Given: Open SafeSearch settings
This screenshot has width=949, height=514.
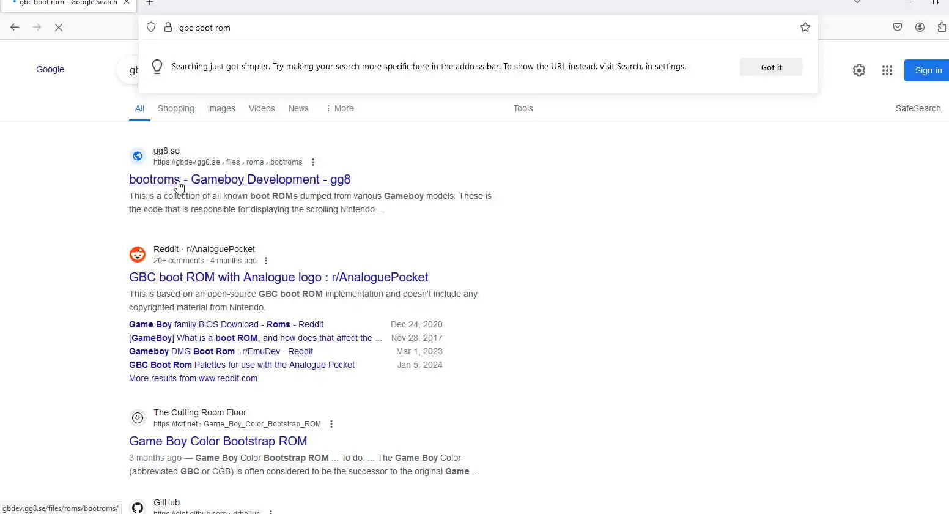Looking at the screenshot, I should click(918, 108).
